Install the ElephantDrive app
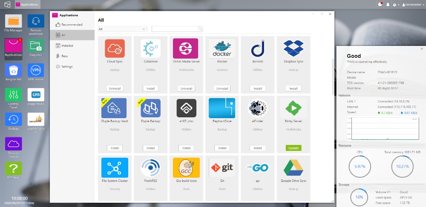This screenshot has width=426, height=207. point(222,148)
